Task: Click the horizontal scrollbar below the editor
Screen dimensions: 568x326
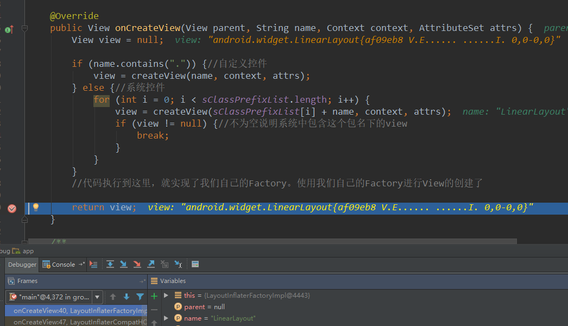Action: [273, 241]
